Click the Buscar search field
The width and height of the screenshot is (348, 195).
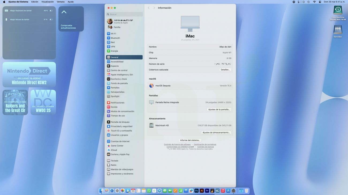(x=124, y=14)
